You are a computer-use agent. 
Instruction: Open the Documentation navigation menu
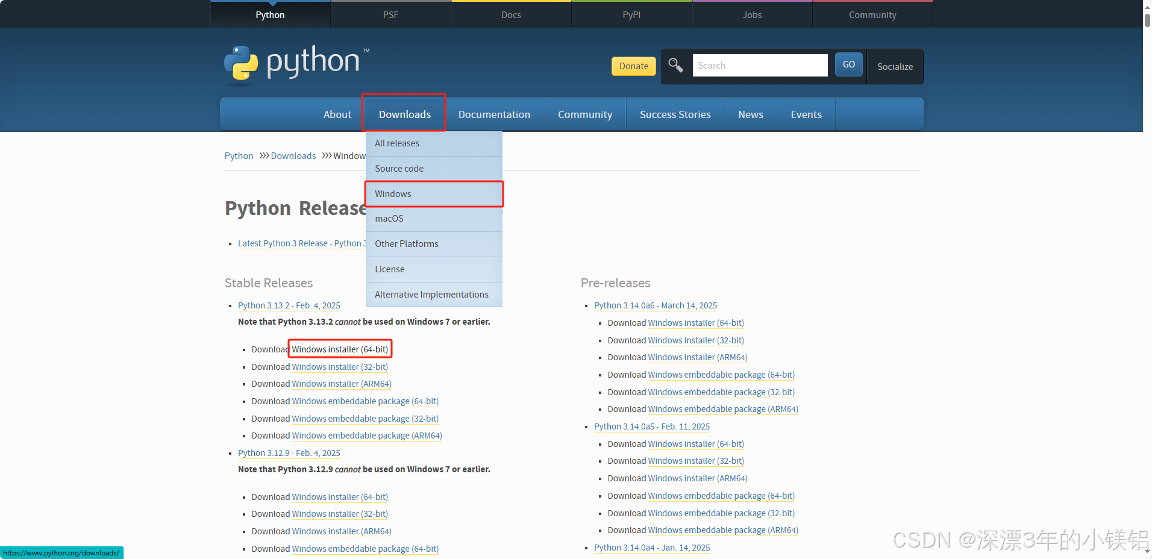click(x=494, y=114)
